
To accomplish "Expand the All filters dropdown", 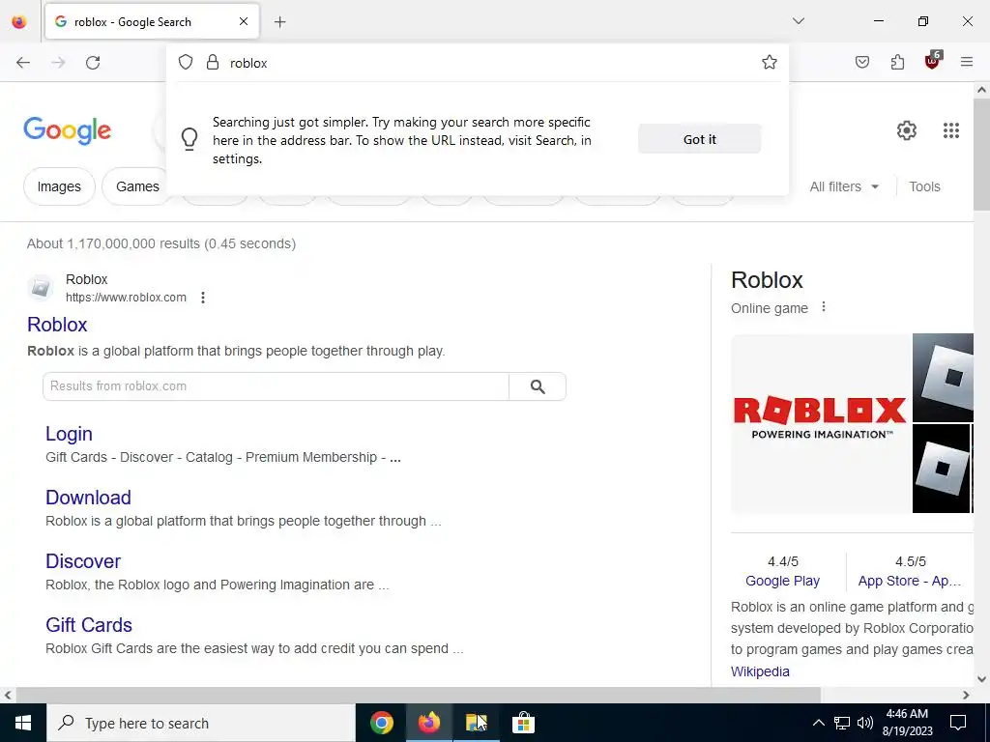I will coord(844,186).
